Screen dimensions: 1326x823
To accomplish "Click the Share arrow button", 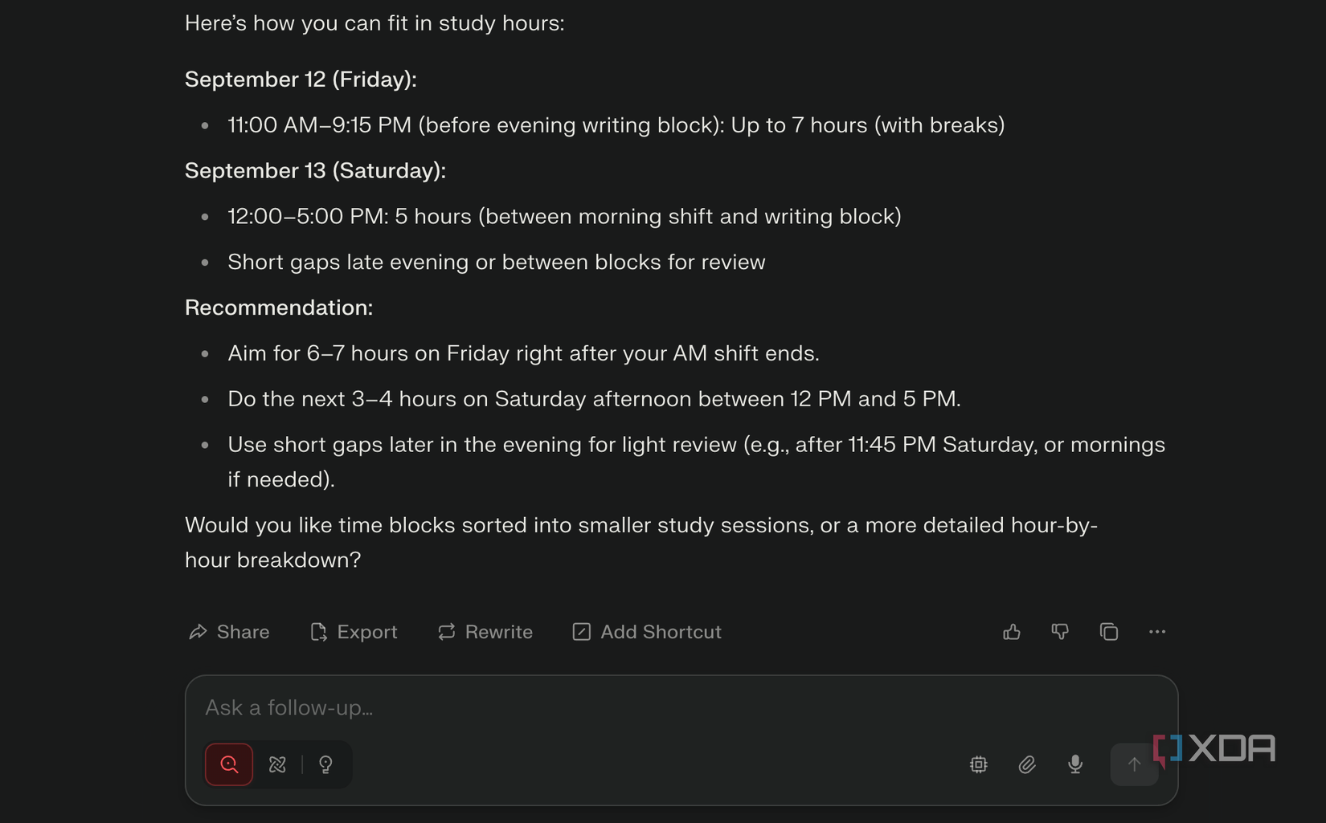I will (229, 632).
